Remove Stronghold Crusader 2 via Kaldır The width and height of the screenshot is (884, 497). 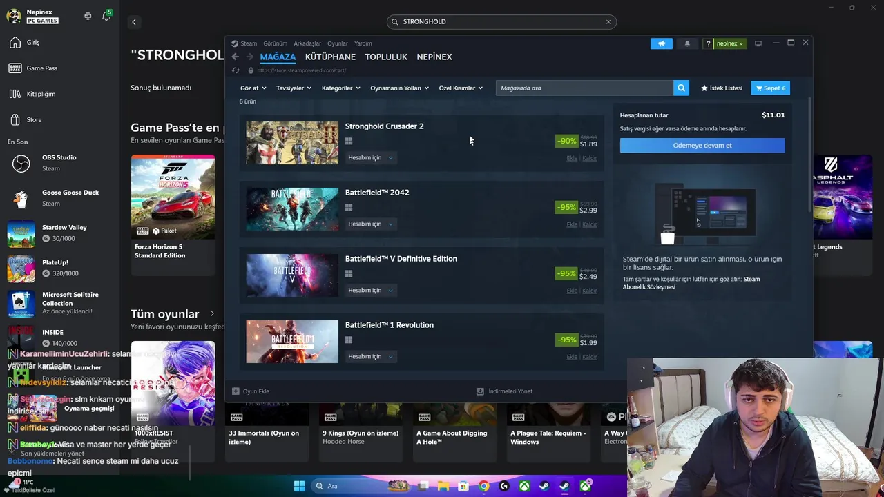(x=589, y=158)
